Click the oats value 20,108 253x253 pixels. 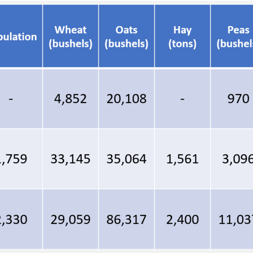point(126,99)
